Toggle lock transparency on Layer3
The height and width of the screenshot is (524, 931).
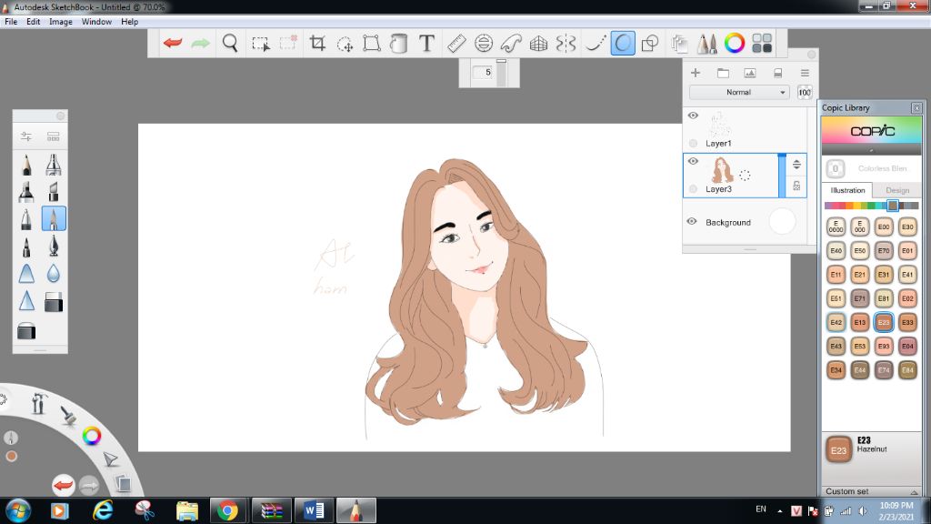[796, 186]
